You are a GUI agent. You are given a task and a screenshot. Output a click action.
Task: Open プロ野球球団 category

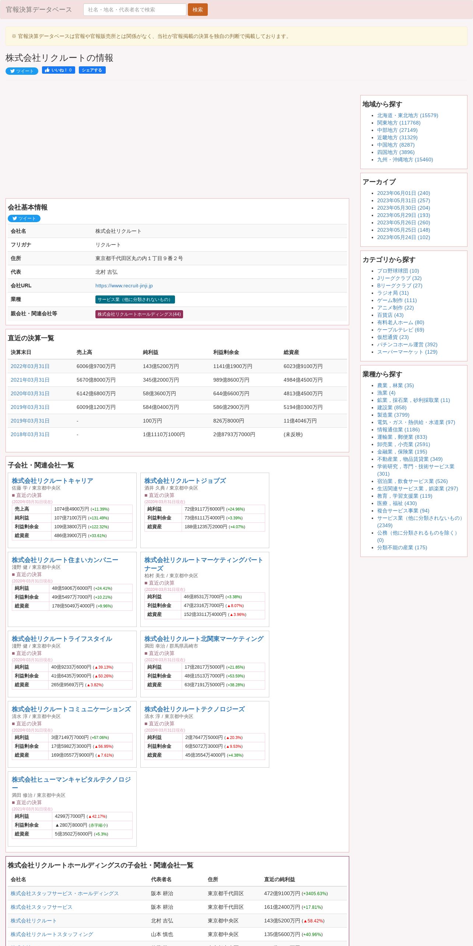(398, 271)
